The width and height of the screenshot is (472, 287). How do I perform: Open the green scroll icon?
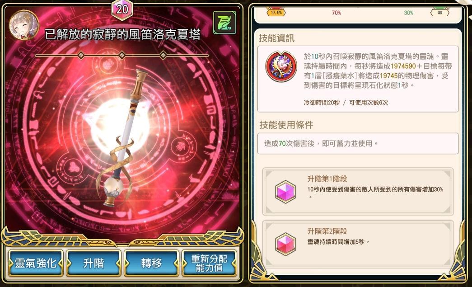(x=224, y=22)
